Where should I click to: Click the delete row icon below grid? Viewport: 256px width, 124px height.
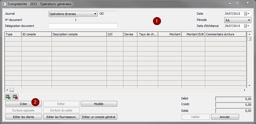[15, 97]
